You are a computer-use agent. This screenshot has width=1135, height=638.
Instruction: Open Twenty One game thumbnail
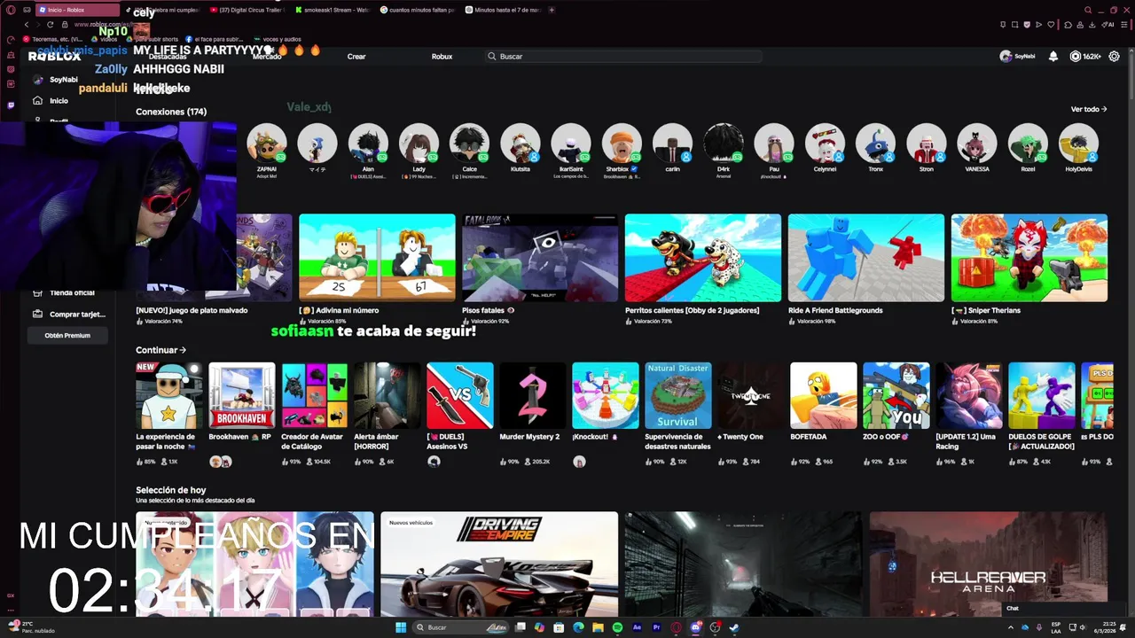[x=750, y=395]
